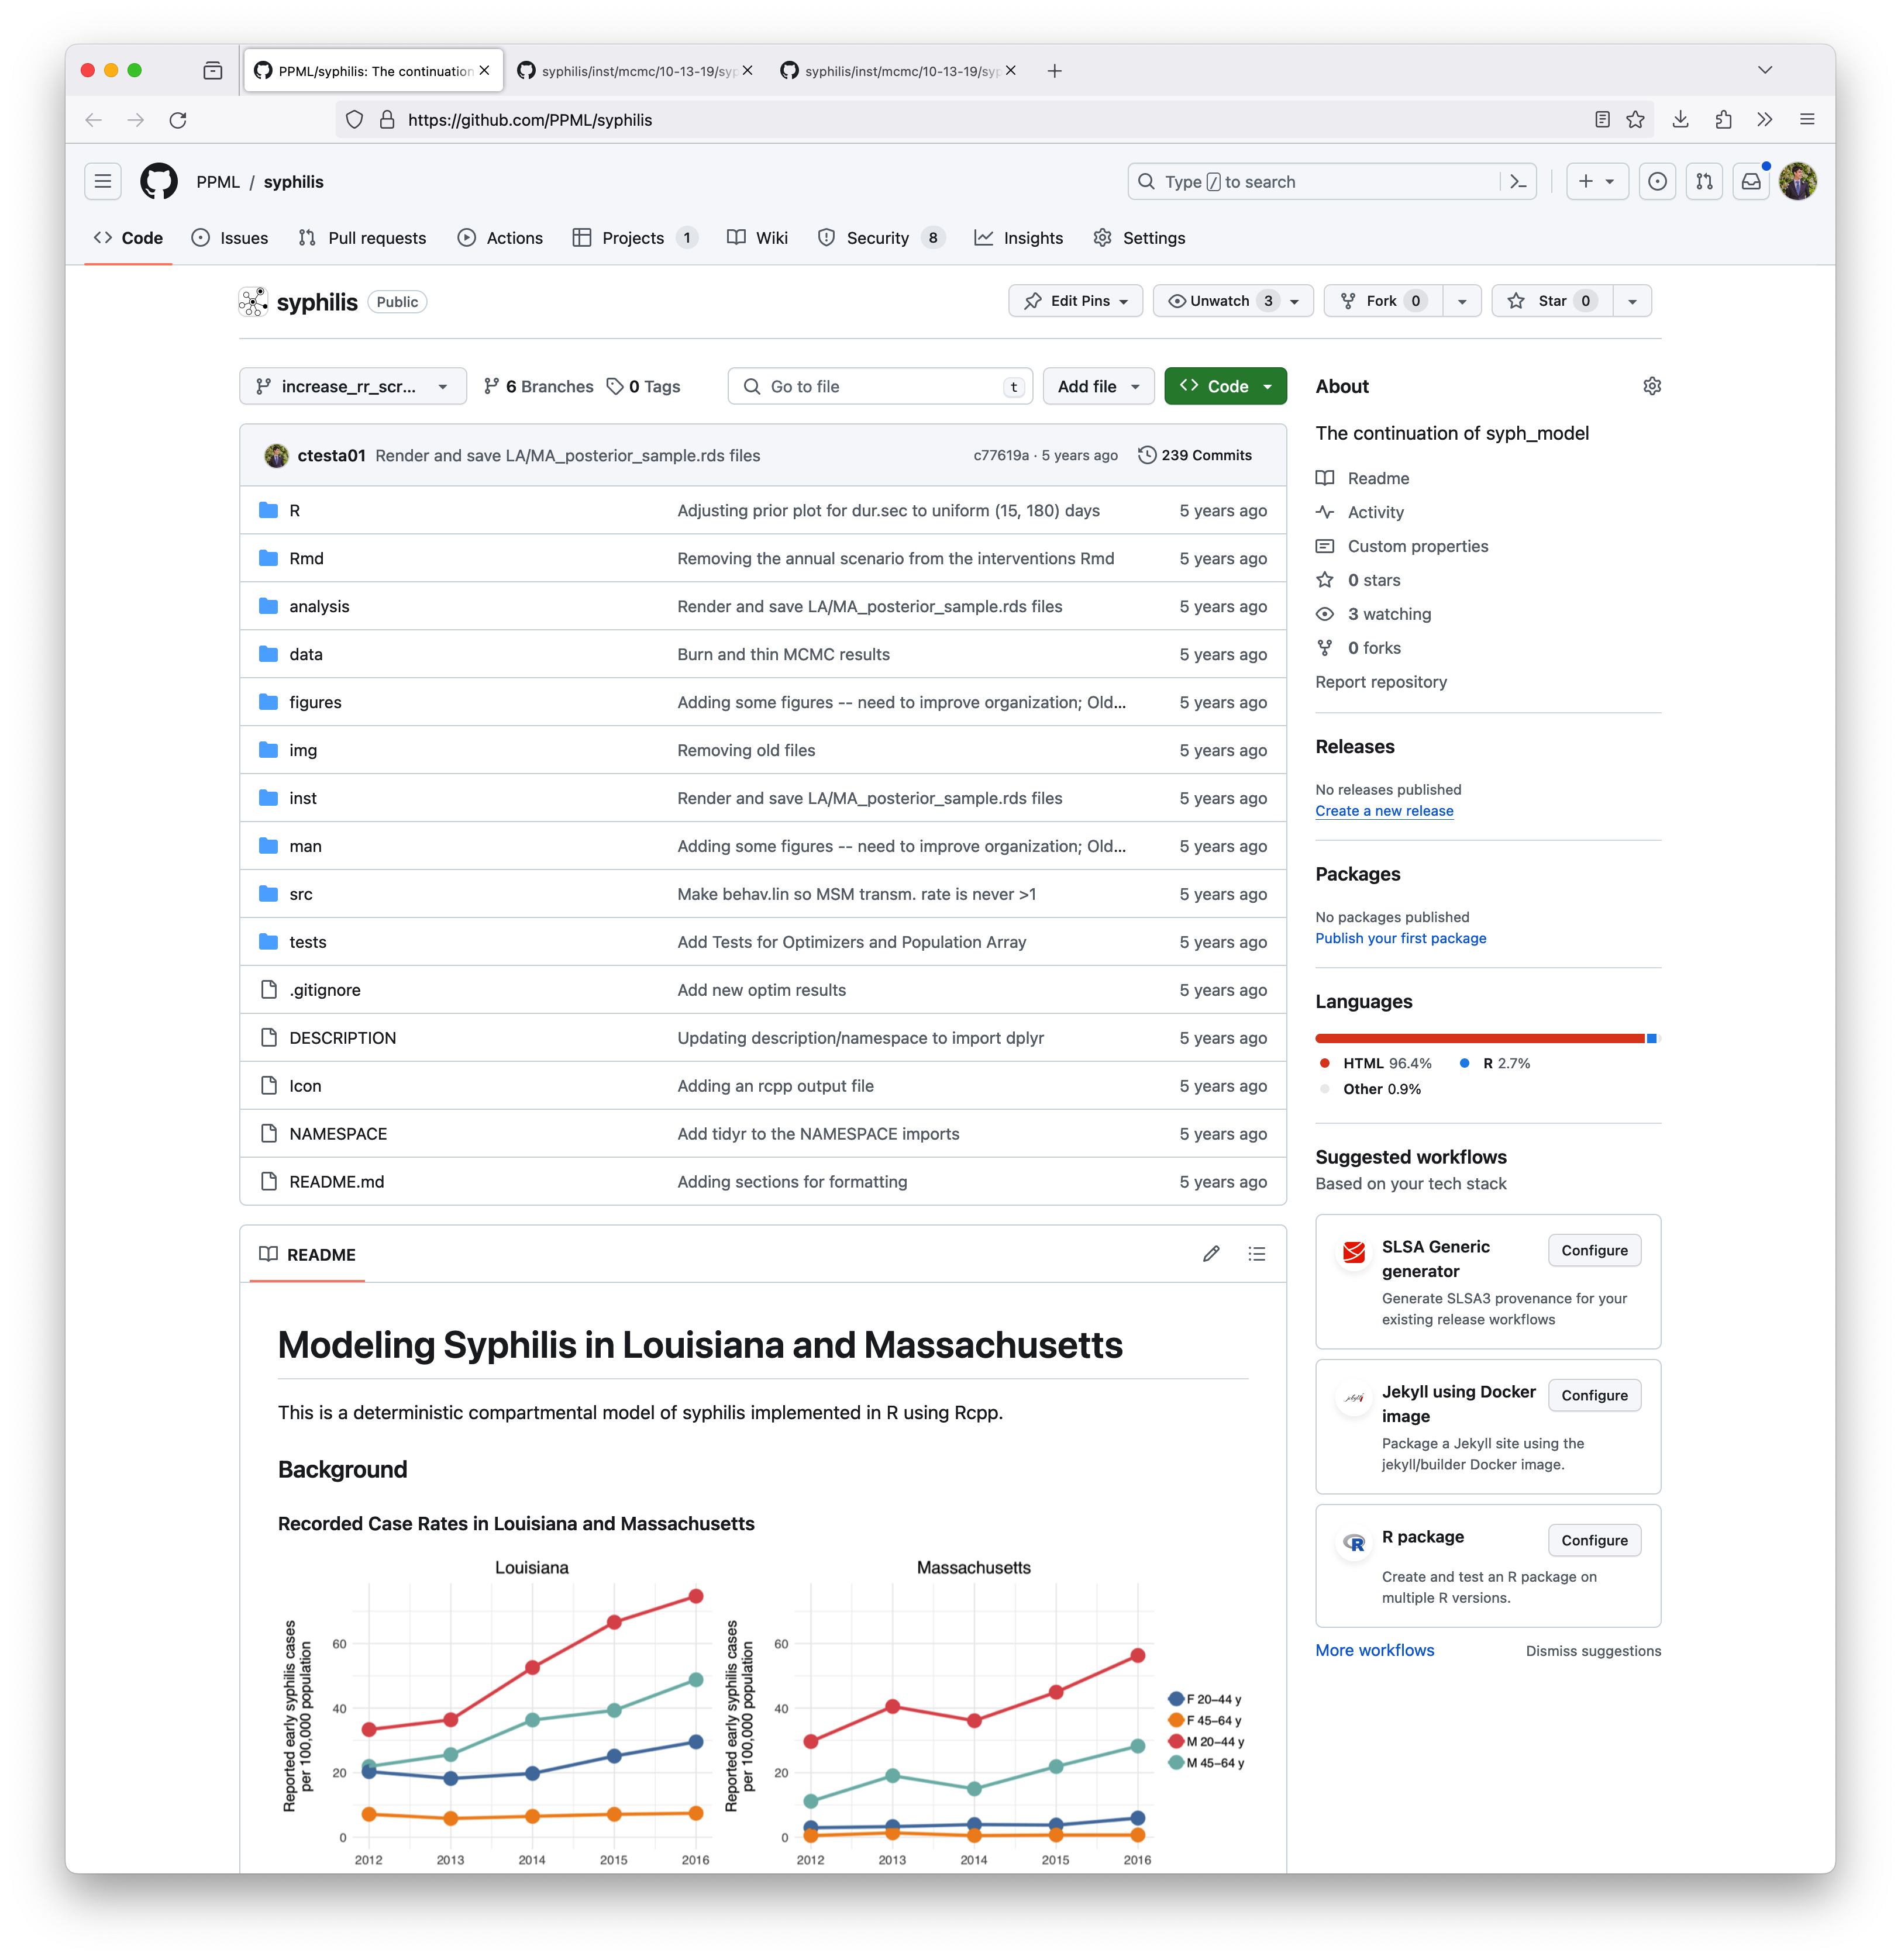Click the Create a new release link

pyautogui.click(x=1384, y=811)
